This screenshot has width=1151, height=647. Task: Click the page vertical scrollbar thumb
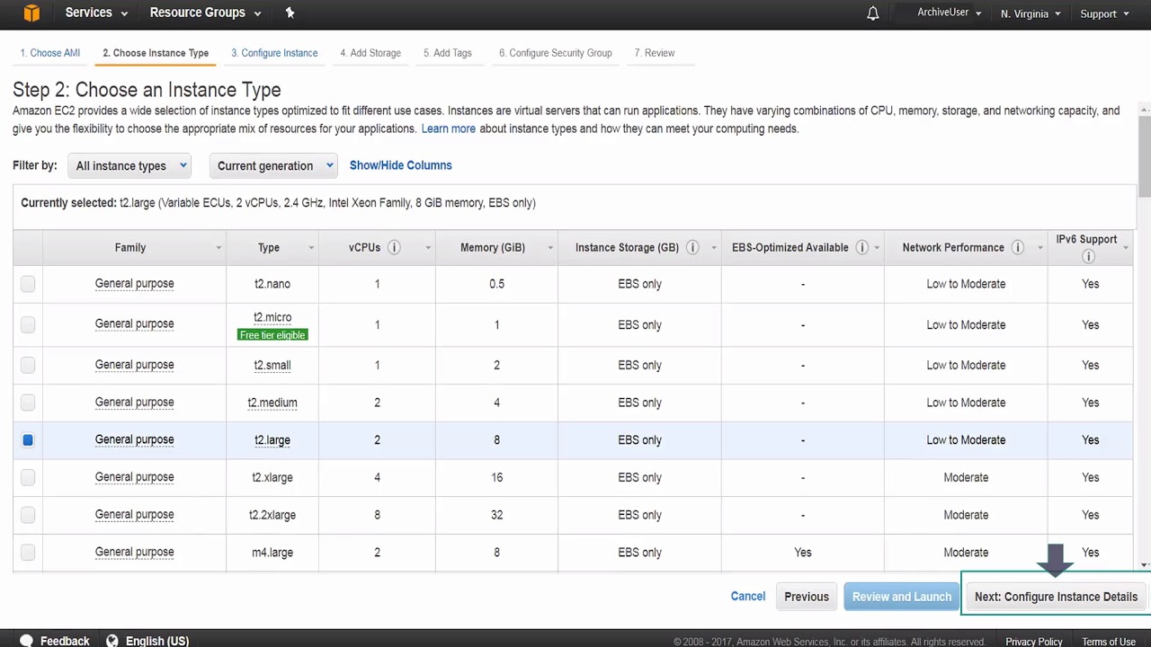tap(1145, 155)
